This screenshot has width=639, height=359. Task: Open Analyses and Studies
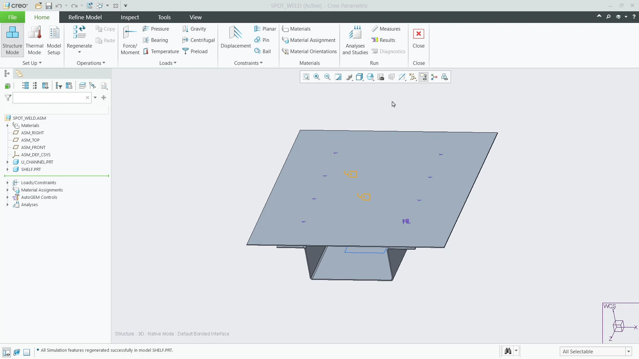[355, 40]
